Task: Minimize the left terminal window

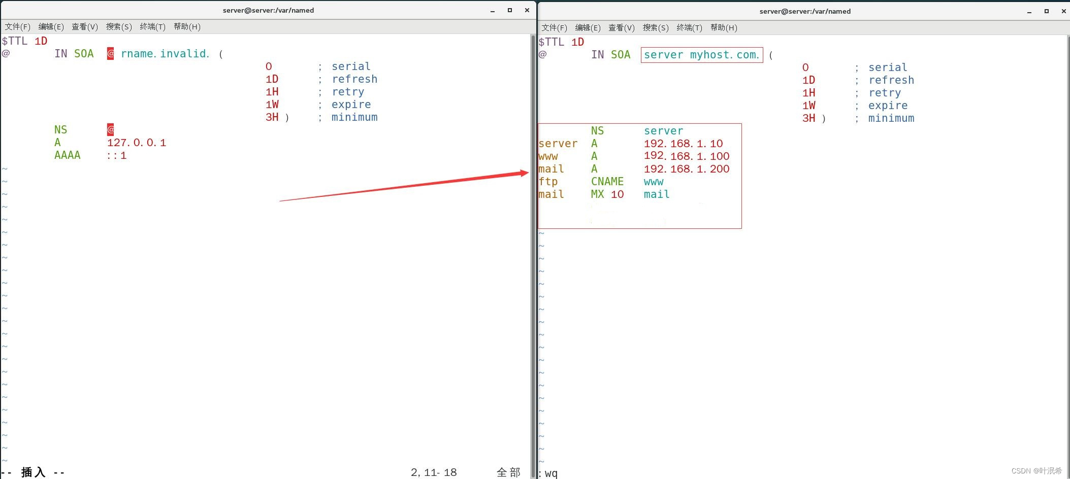Action: tap(493, 11)
